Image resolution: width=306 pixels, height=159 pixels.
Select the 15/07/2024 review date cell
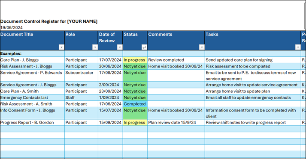coord(110,113)
